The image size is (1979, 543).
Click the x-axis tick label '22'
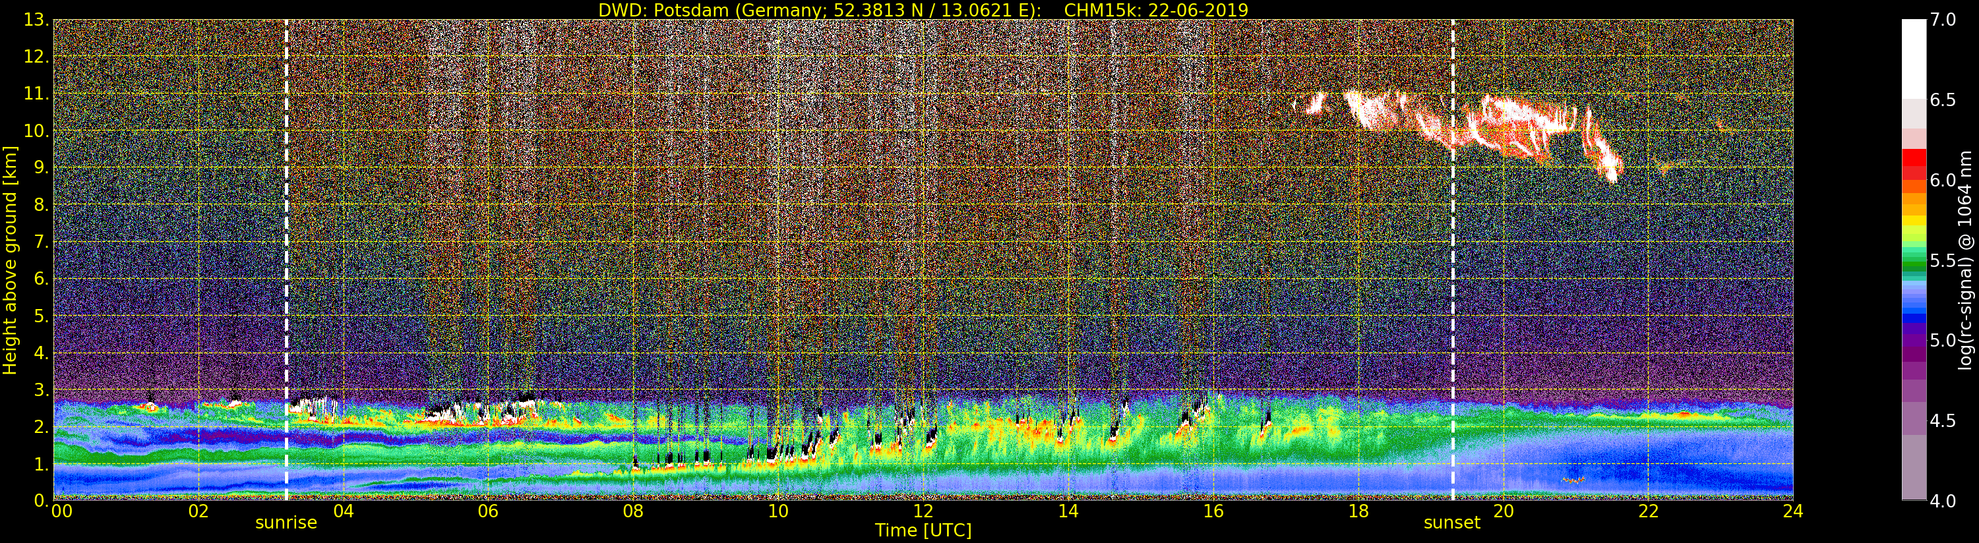pyautogui.click(x=1648, y=511)
